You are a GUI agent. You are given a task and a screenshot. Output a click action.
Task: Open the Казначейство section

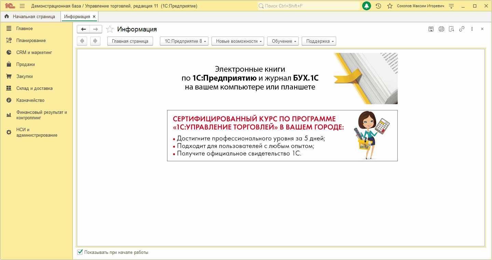[x=30, y=100]
